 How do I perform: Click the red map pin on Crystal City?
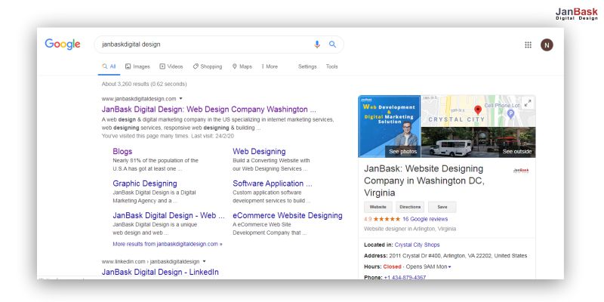pos(478,110)
